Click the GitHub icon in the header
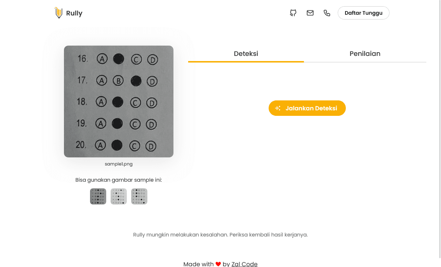This screenshot has width=441, height=267. coord(293,13)
